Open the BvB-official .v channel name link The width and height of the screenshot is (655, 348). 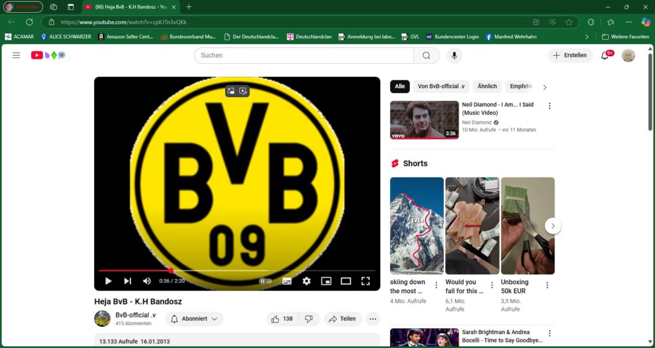click(136, 315)
